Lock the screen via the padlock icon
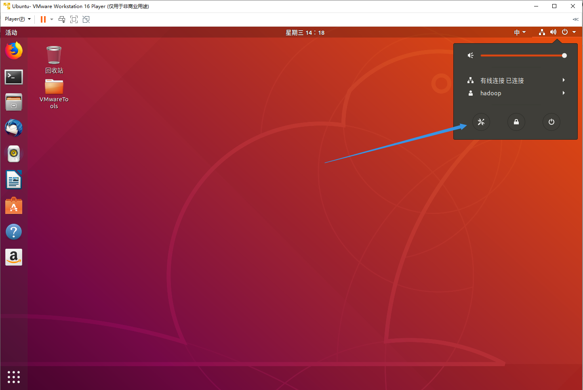This screenshot has width=583, height=390. (x=516, y=122)
